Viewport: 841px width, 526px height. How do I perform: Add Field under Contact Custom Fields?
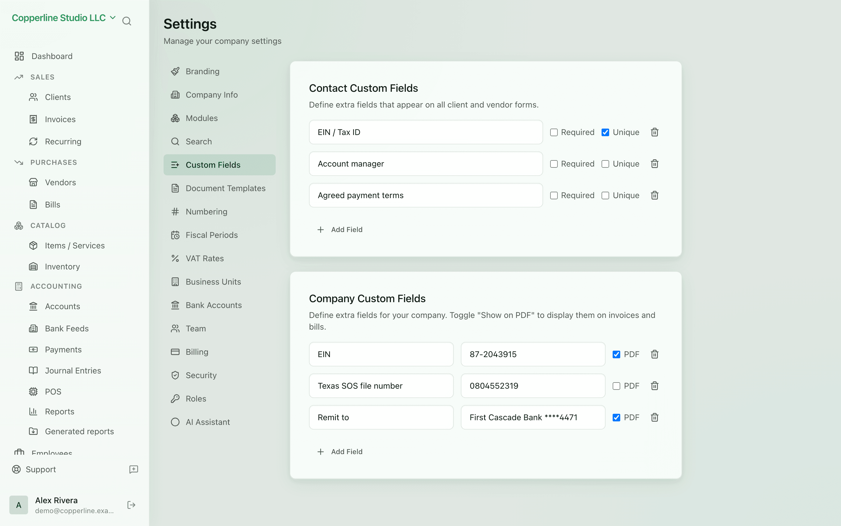click(340, 230)
